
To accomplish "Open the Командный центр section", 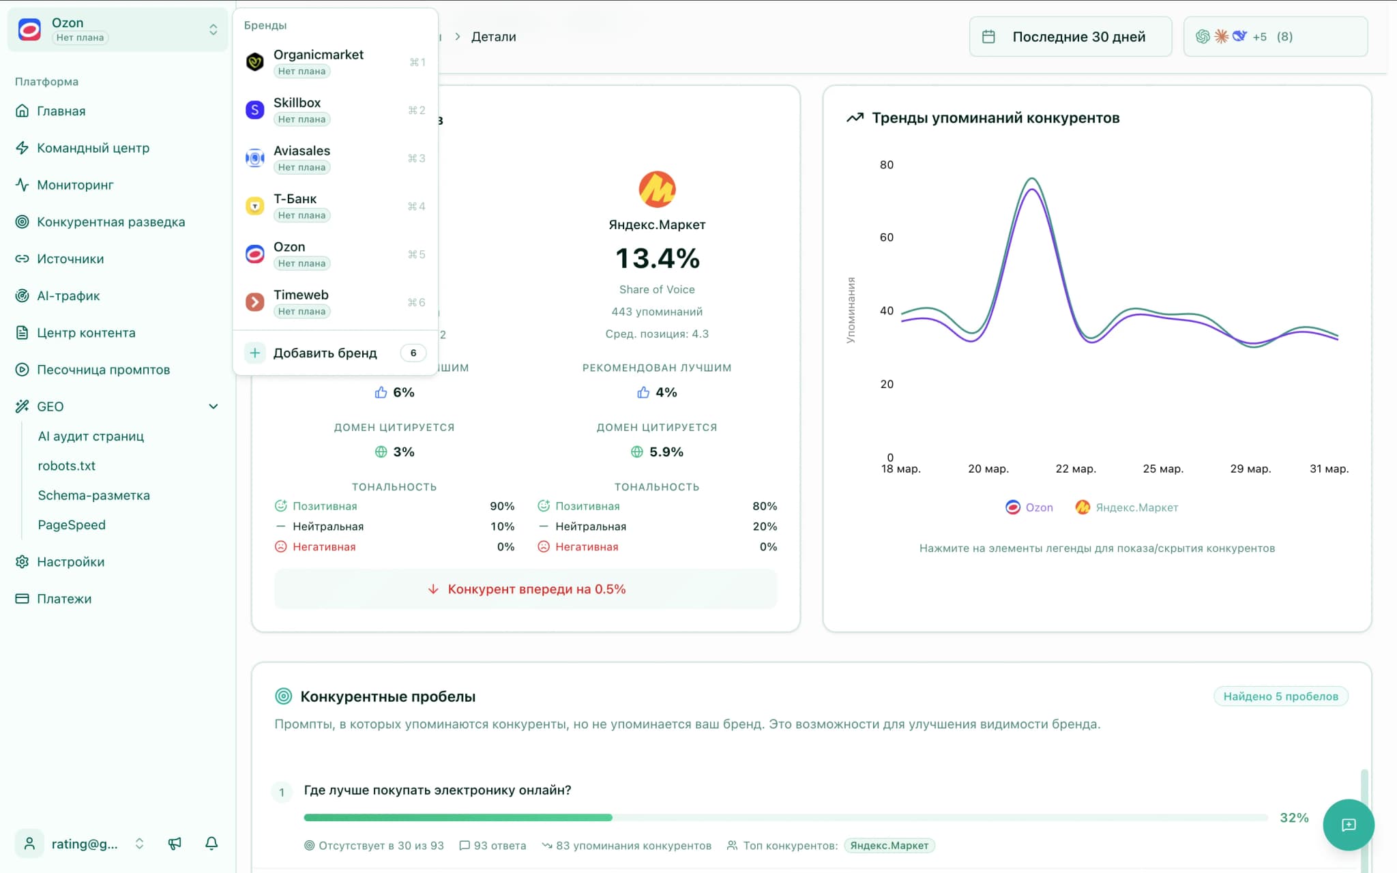I will (x=93, y=148).
